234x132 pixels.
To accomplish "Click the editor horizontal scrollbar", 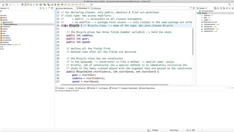I will tap(114, 85).
